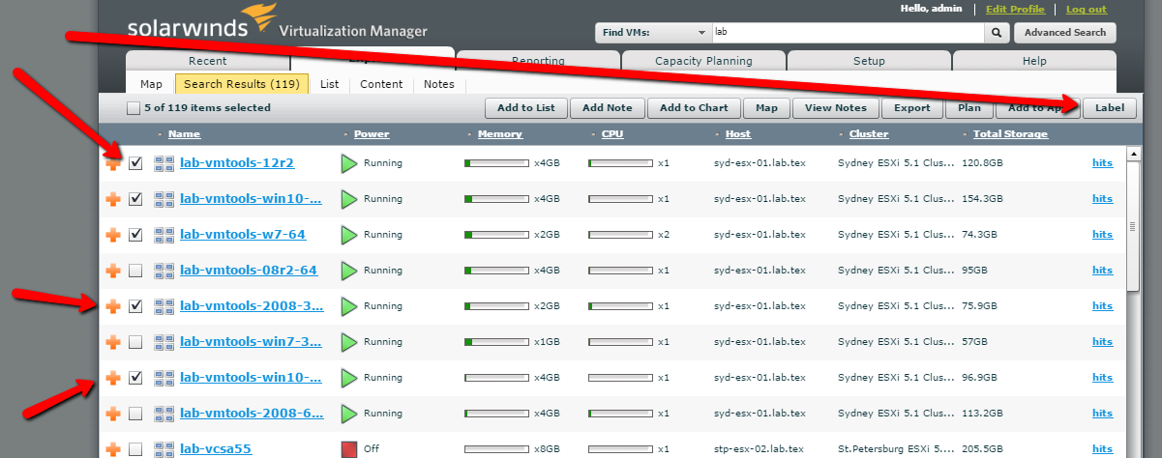Screen dimensions: 1162x458
Task: Sort by the Memory column header
Action: point(499,134)
